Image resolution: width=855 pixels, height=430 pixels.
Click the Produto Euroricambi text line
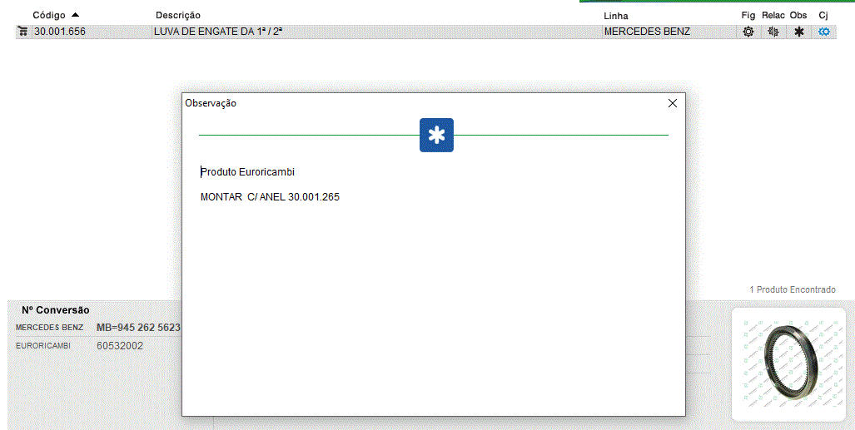click(x=248, y=172)
